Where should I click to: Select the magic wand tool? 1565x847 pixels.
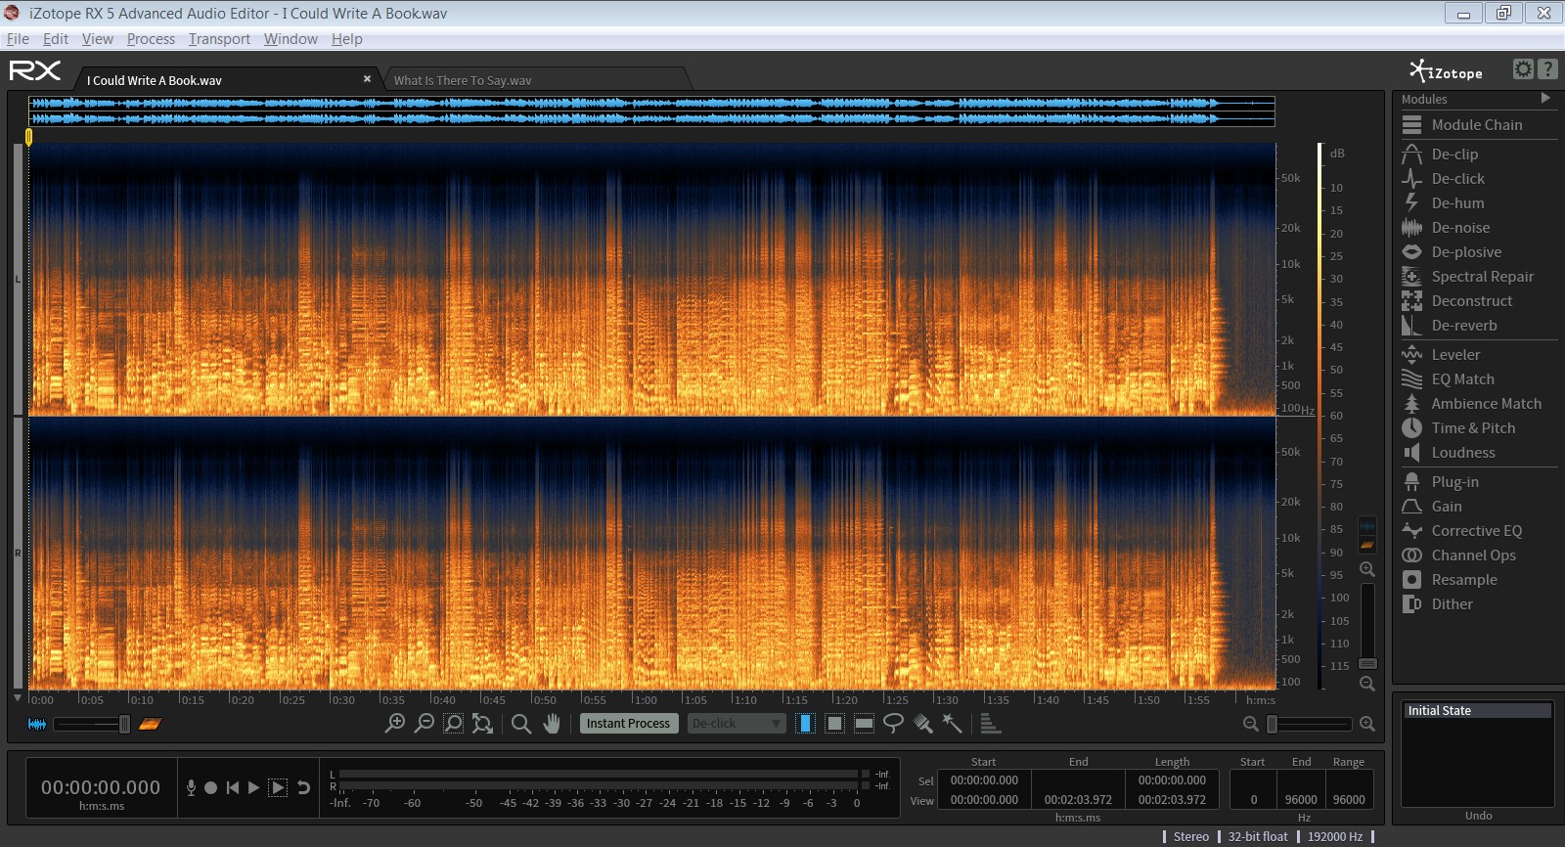[952, 724]
